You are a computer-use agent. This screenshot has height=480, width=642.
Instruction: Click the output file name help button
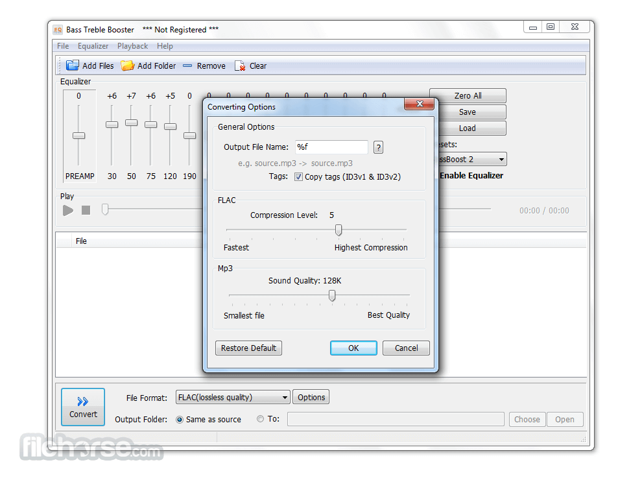coord(378,147)
